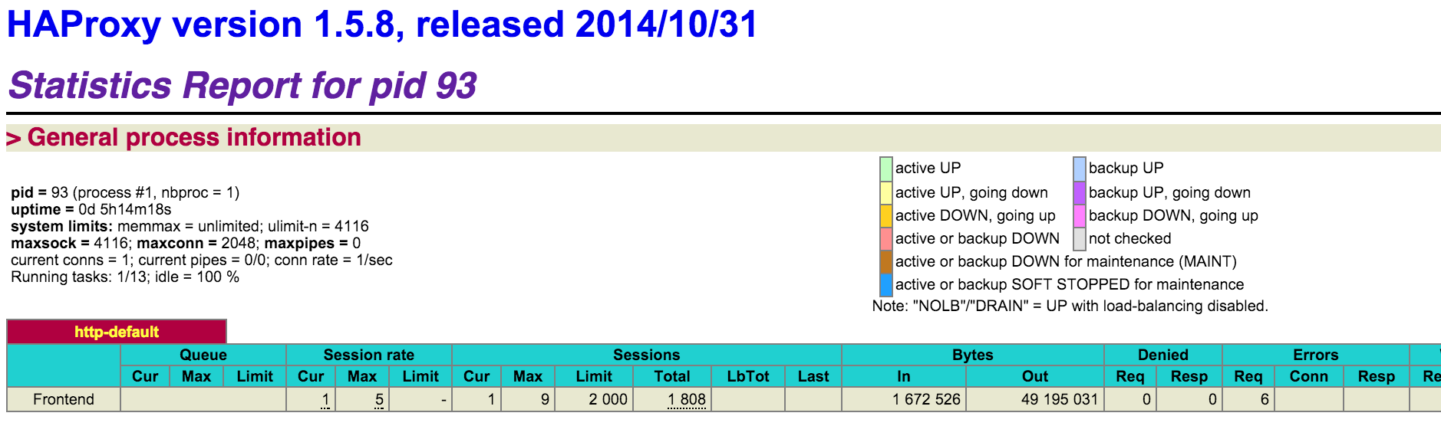
Task: Click the Statistics Report for pid 93 heading
Action: pos(242,85)
